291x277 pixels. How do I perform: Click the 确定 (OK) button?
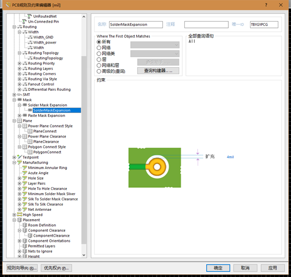coord(218,268)
